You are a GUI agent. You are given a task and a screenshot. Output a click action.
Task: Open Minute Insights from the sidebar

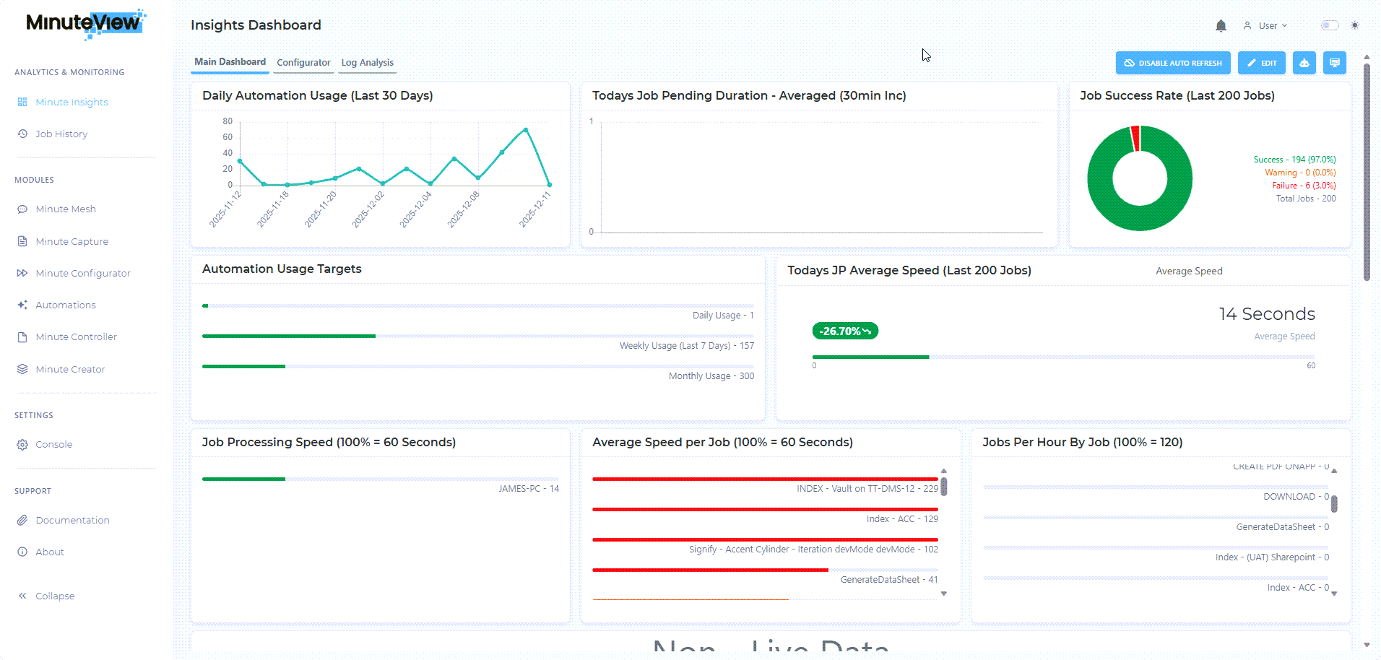coord(70,102)
